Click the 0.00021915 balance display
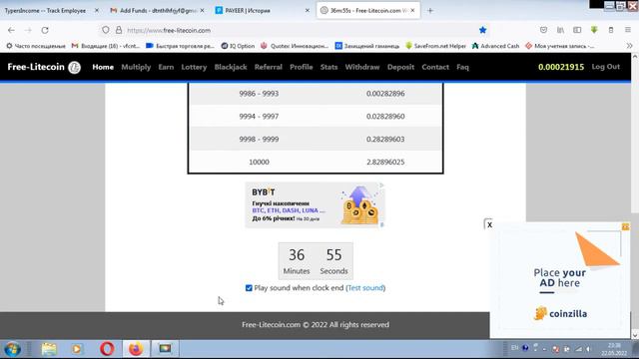This screenshot has width=639, height=359. pyautogui.click(x=561, y=67)
